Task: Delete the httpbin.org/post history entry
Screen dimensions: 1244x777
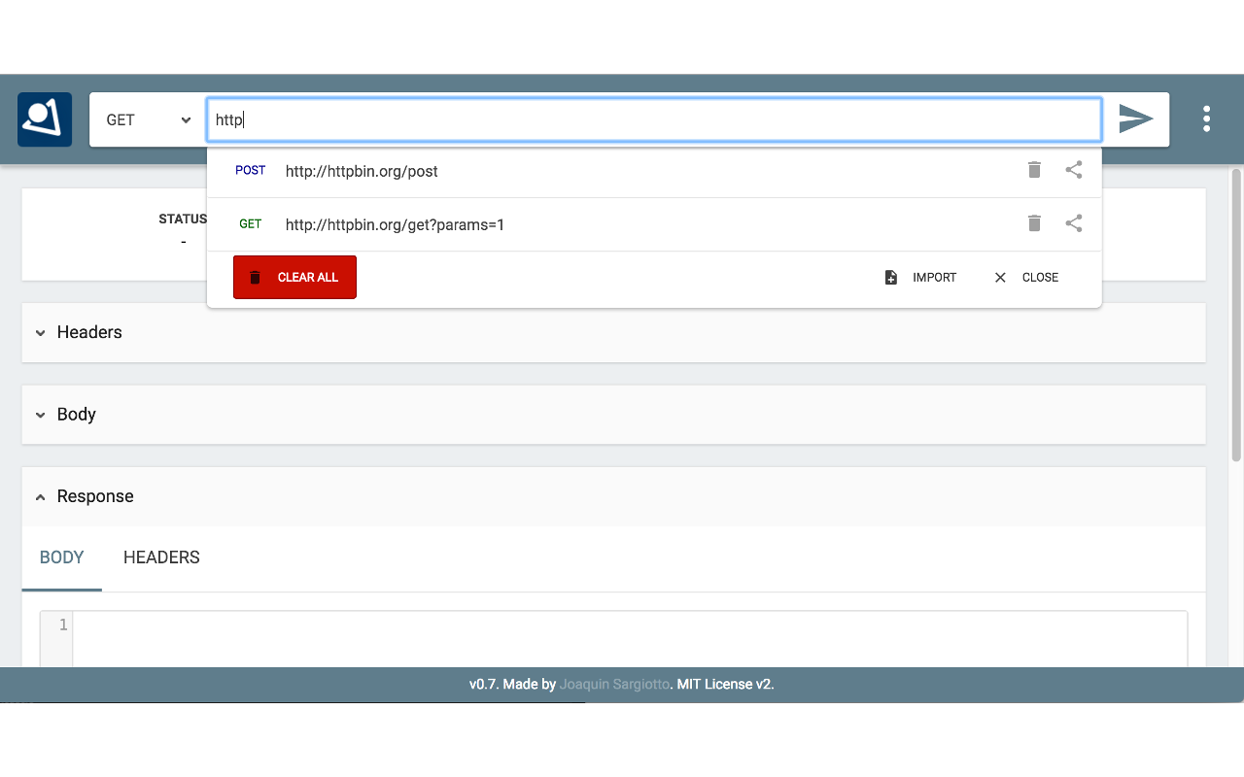Action: click(x=1034, y=170)
